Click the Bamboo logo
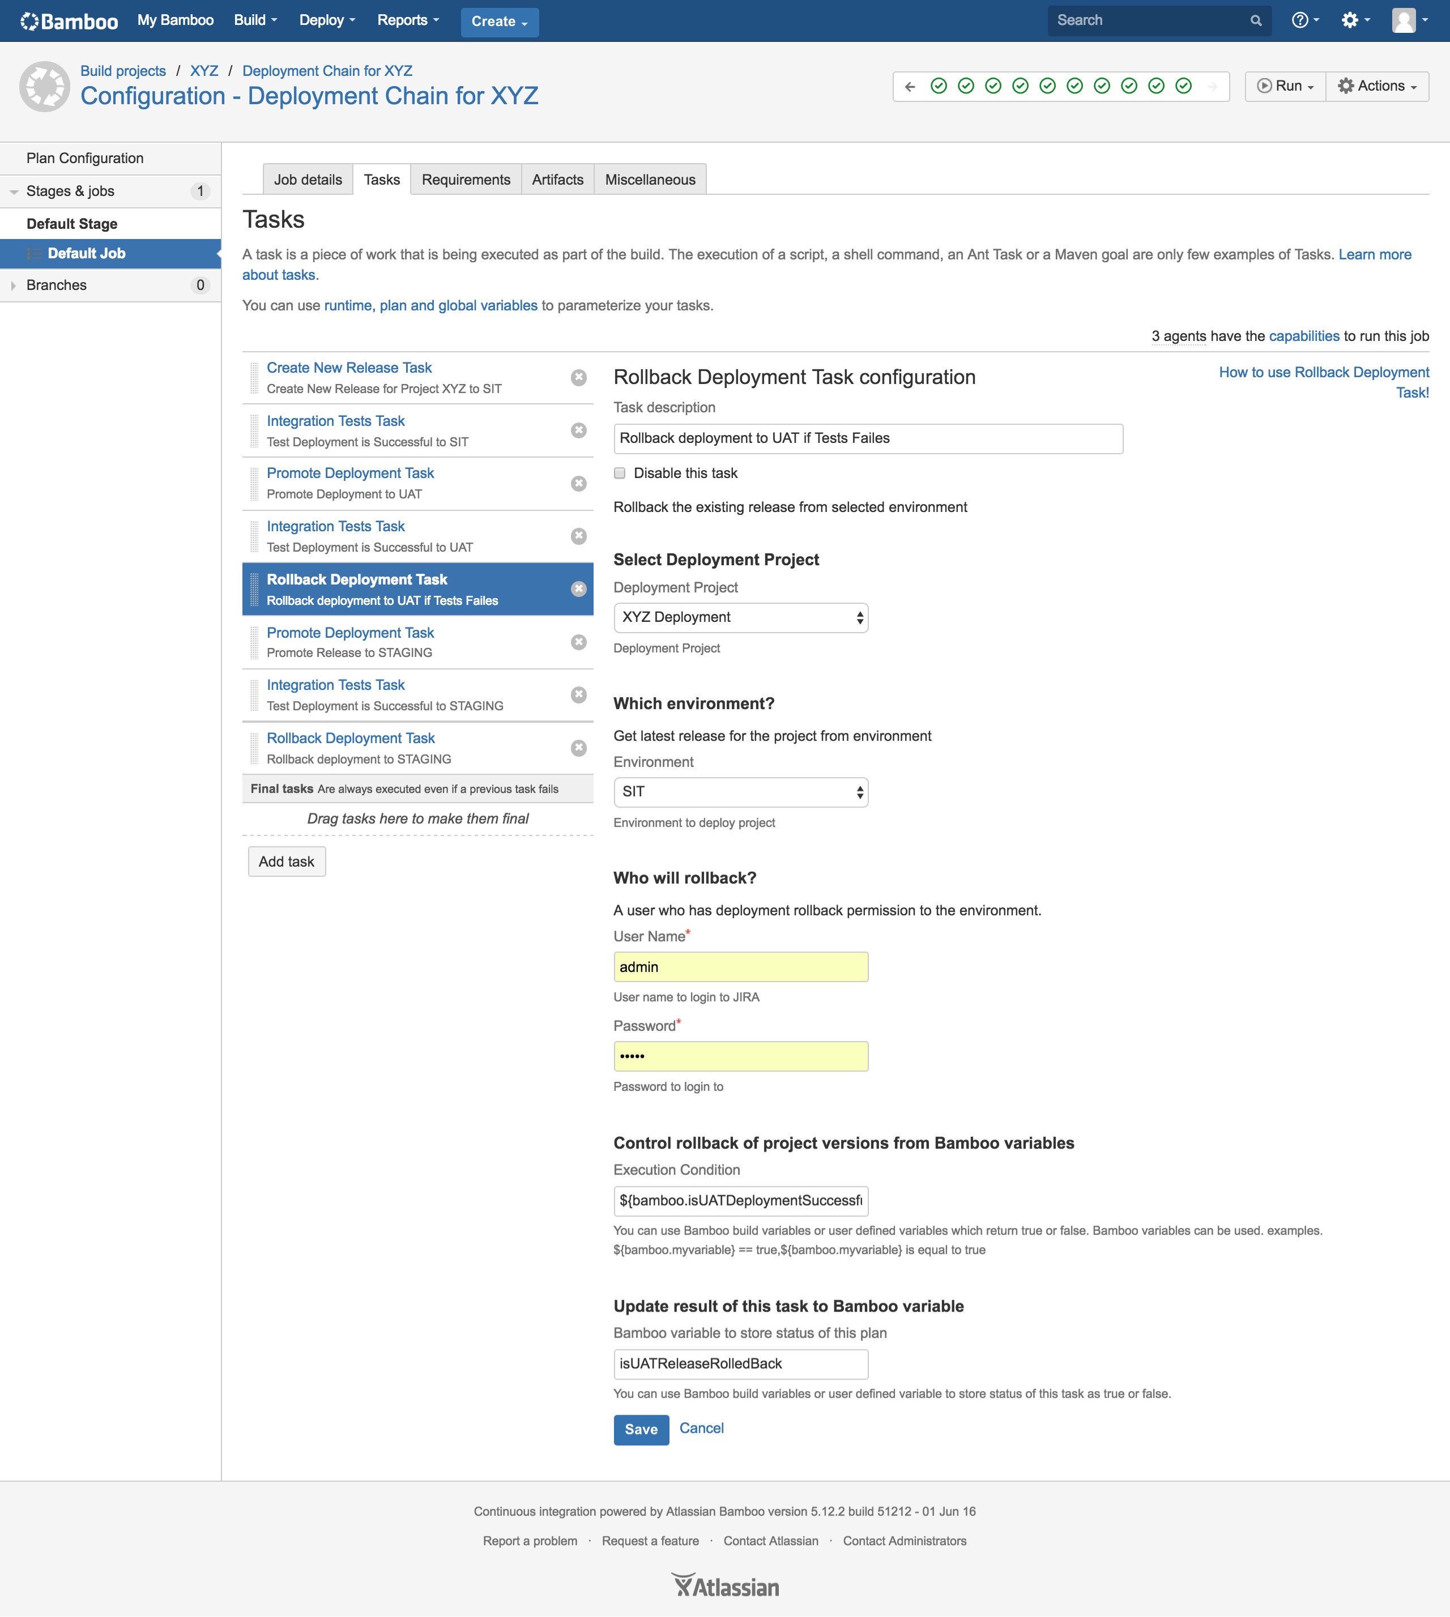 [69, 21]
